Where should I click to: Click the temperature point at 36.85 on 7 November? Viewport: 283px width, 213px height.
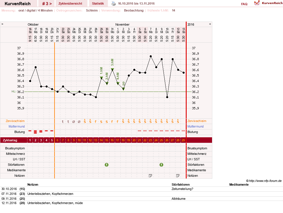click(151, 56)
